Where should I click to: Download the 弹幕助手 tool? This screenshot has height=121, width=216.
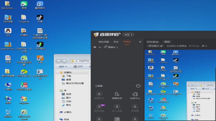[99, 96]
